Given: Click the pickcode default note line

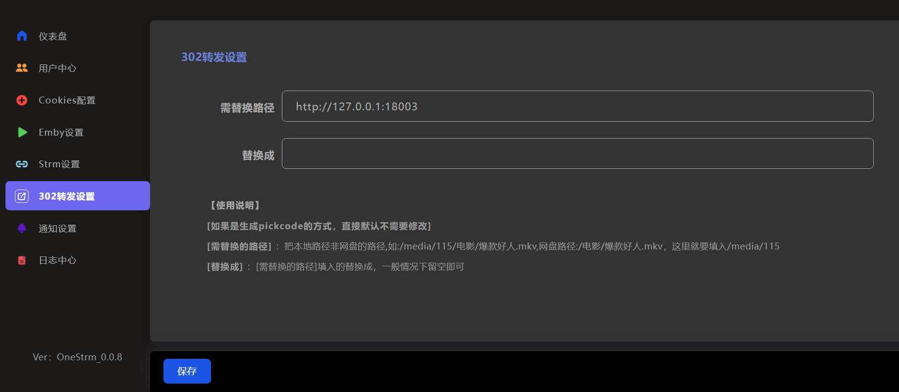Looking at the screenshot, I should [319, 226].
